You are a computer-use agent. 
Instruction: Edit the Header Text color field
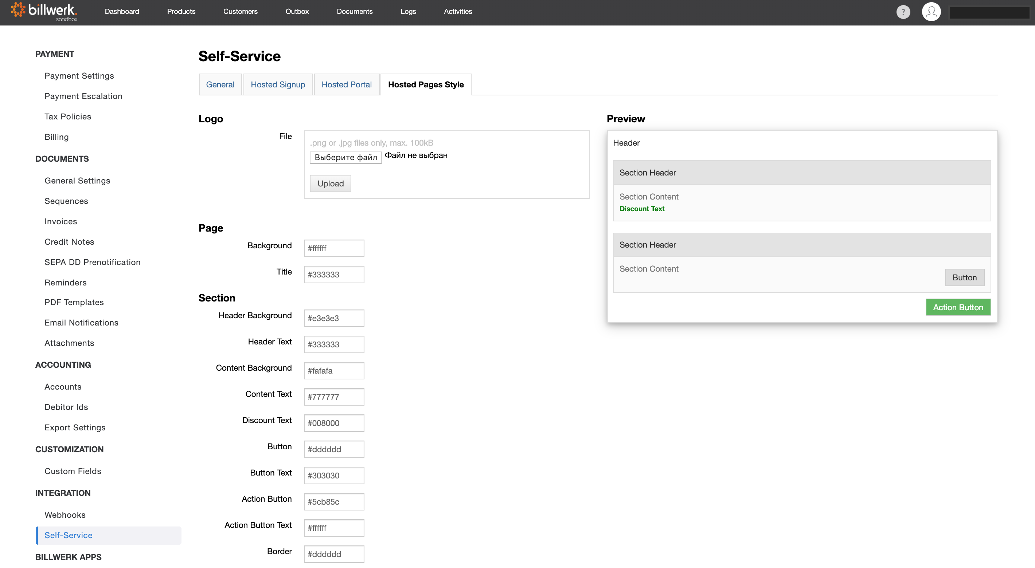coord(333,344)
